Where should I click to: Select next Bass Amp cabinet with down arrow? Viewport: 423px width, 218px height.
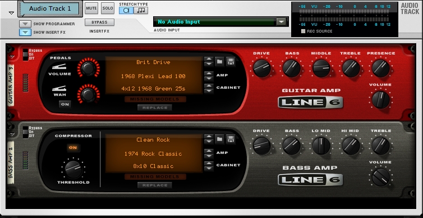(x=208, y=169)
